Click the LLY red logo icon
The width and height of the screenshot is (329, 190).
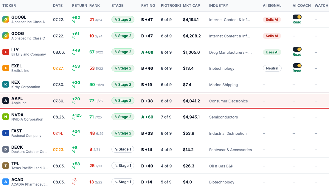click(x=6, y=52)
